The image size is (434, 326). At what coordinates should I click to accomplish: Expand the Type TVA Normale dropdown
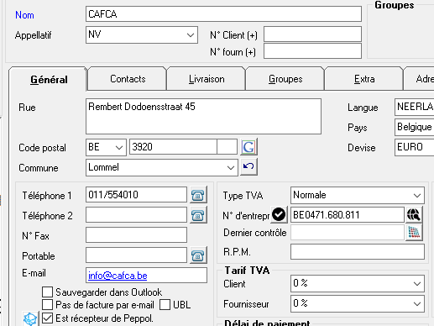point(417,195)
